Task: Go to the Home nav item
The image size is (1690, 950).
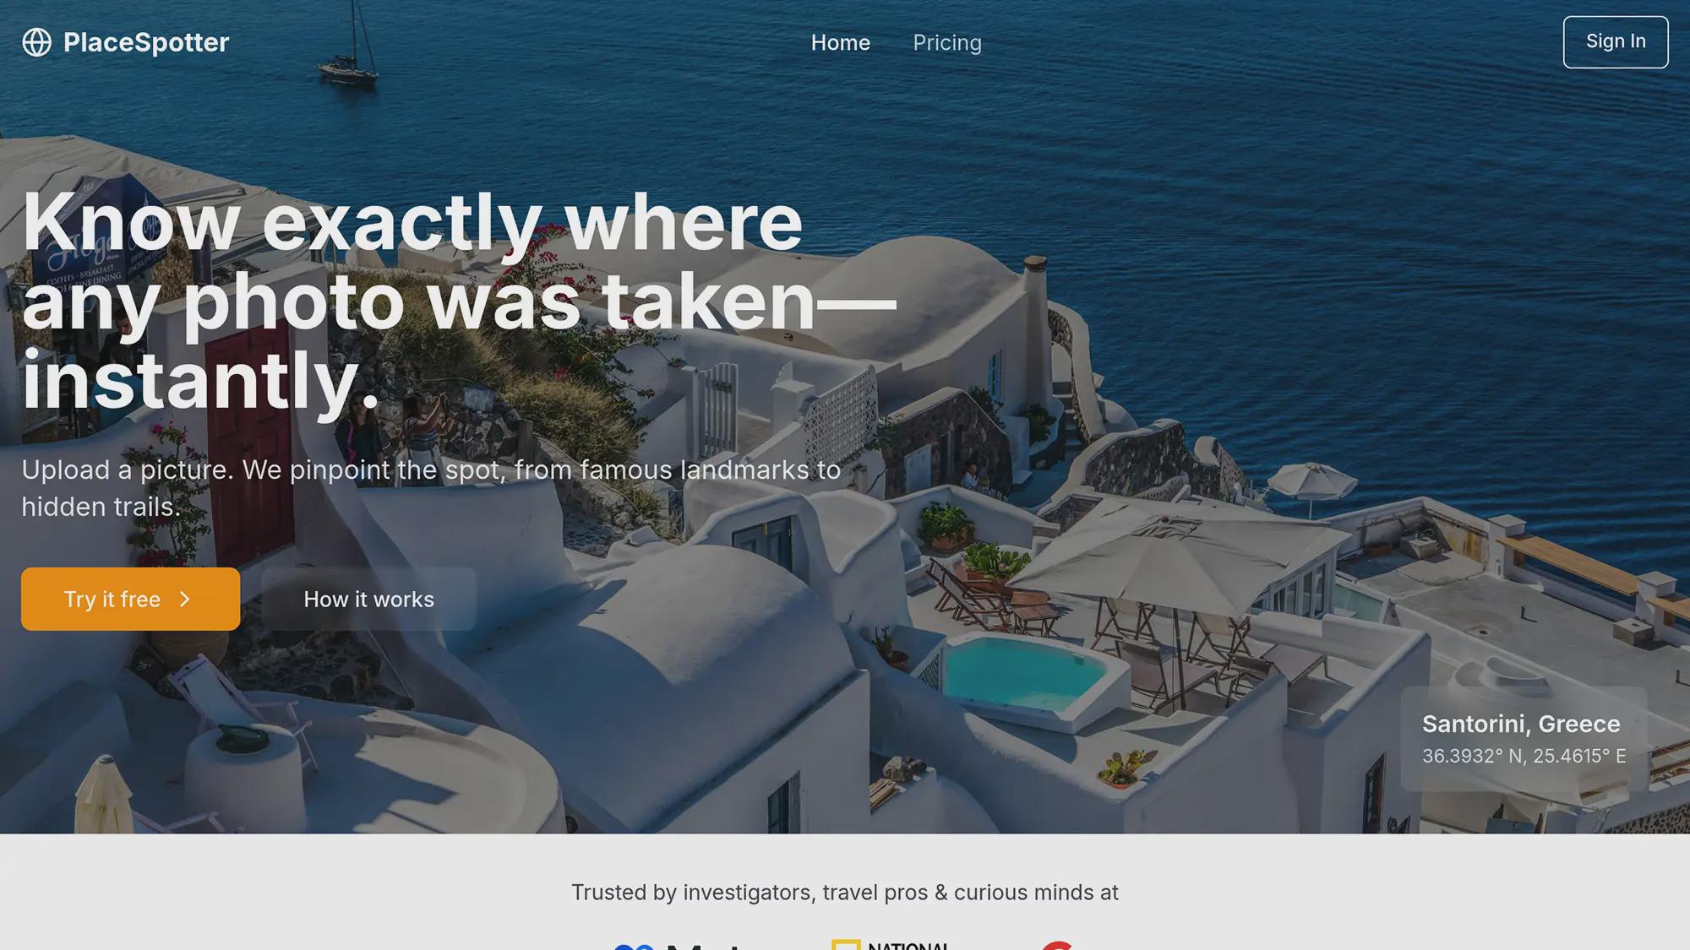Action: point(840,42)
